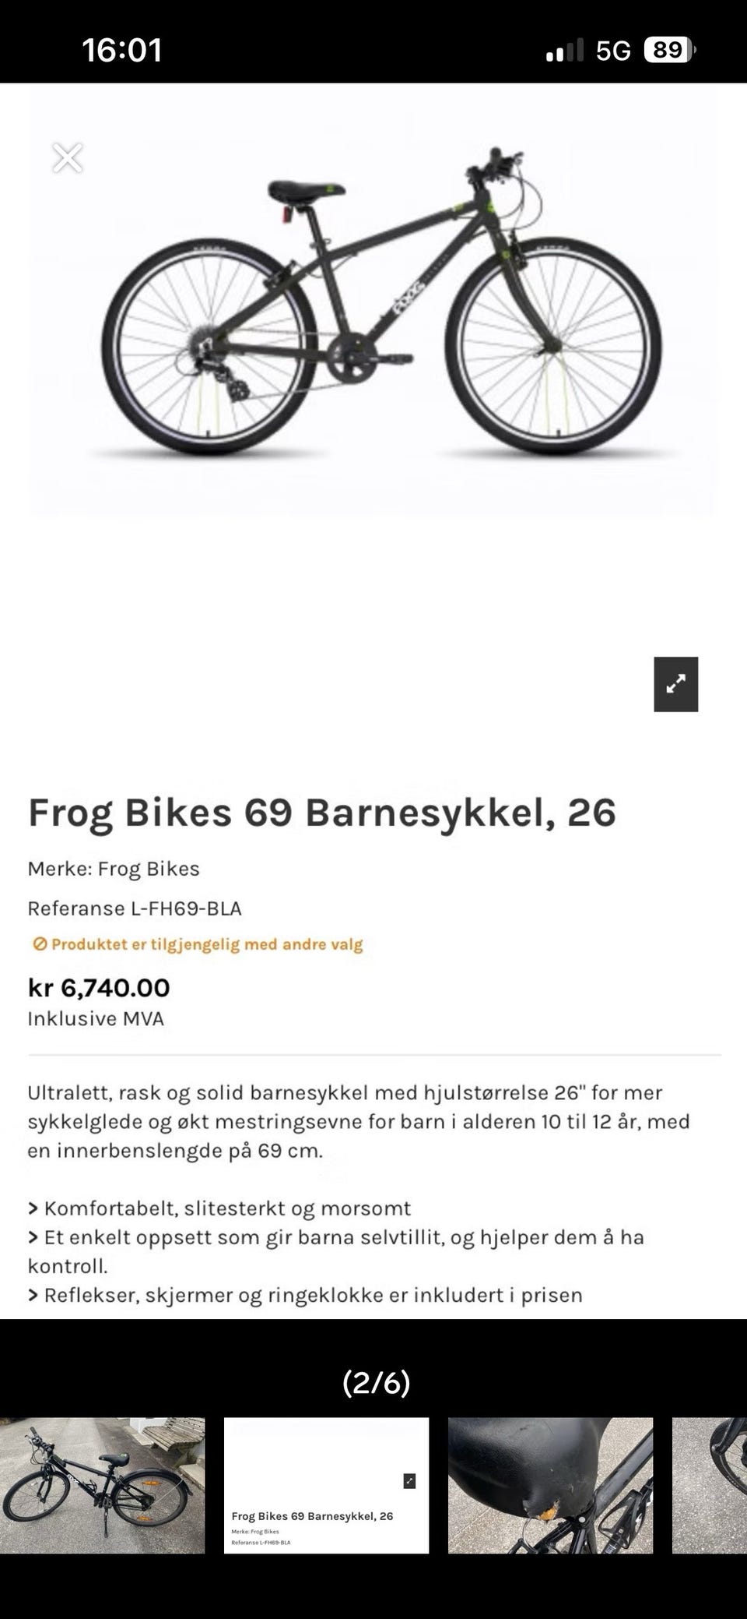Click the heading Frog Bikes 69 Barnesykkel, 26
This screenshot has width=747, height=1619.
322,812
